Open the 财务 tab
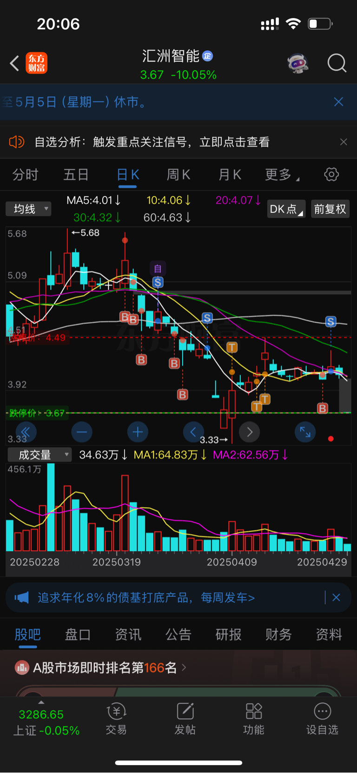Screen dimensions: 357x773 pos(278,635)
